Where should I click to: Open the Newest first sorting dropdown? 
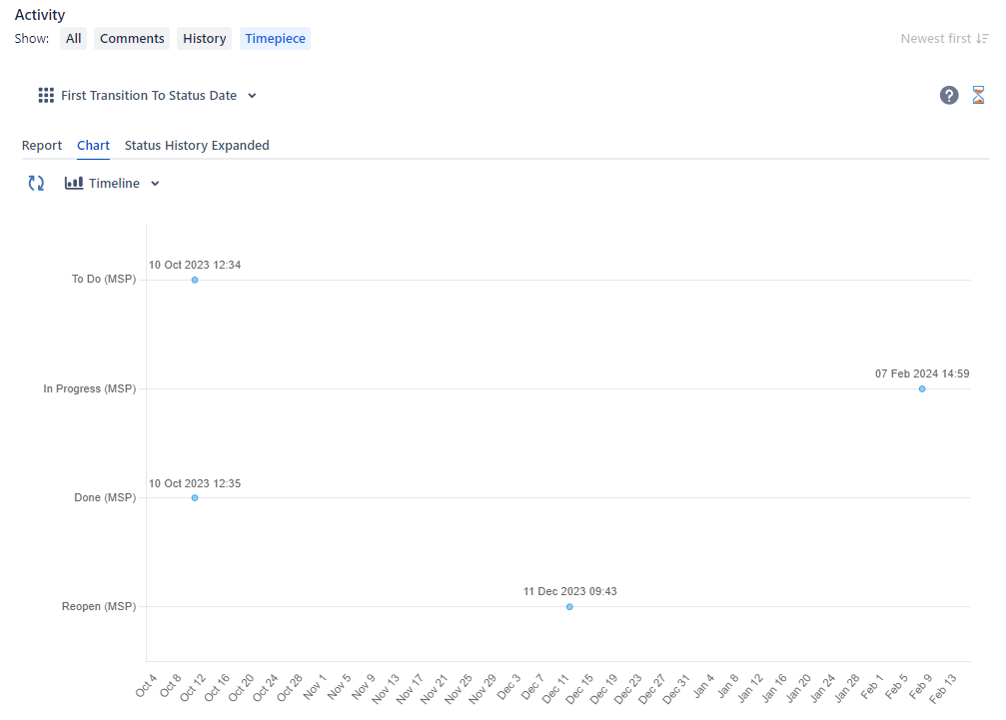pyautogui.click(x=936, y=38)
